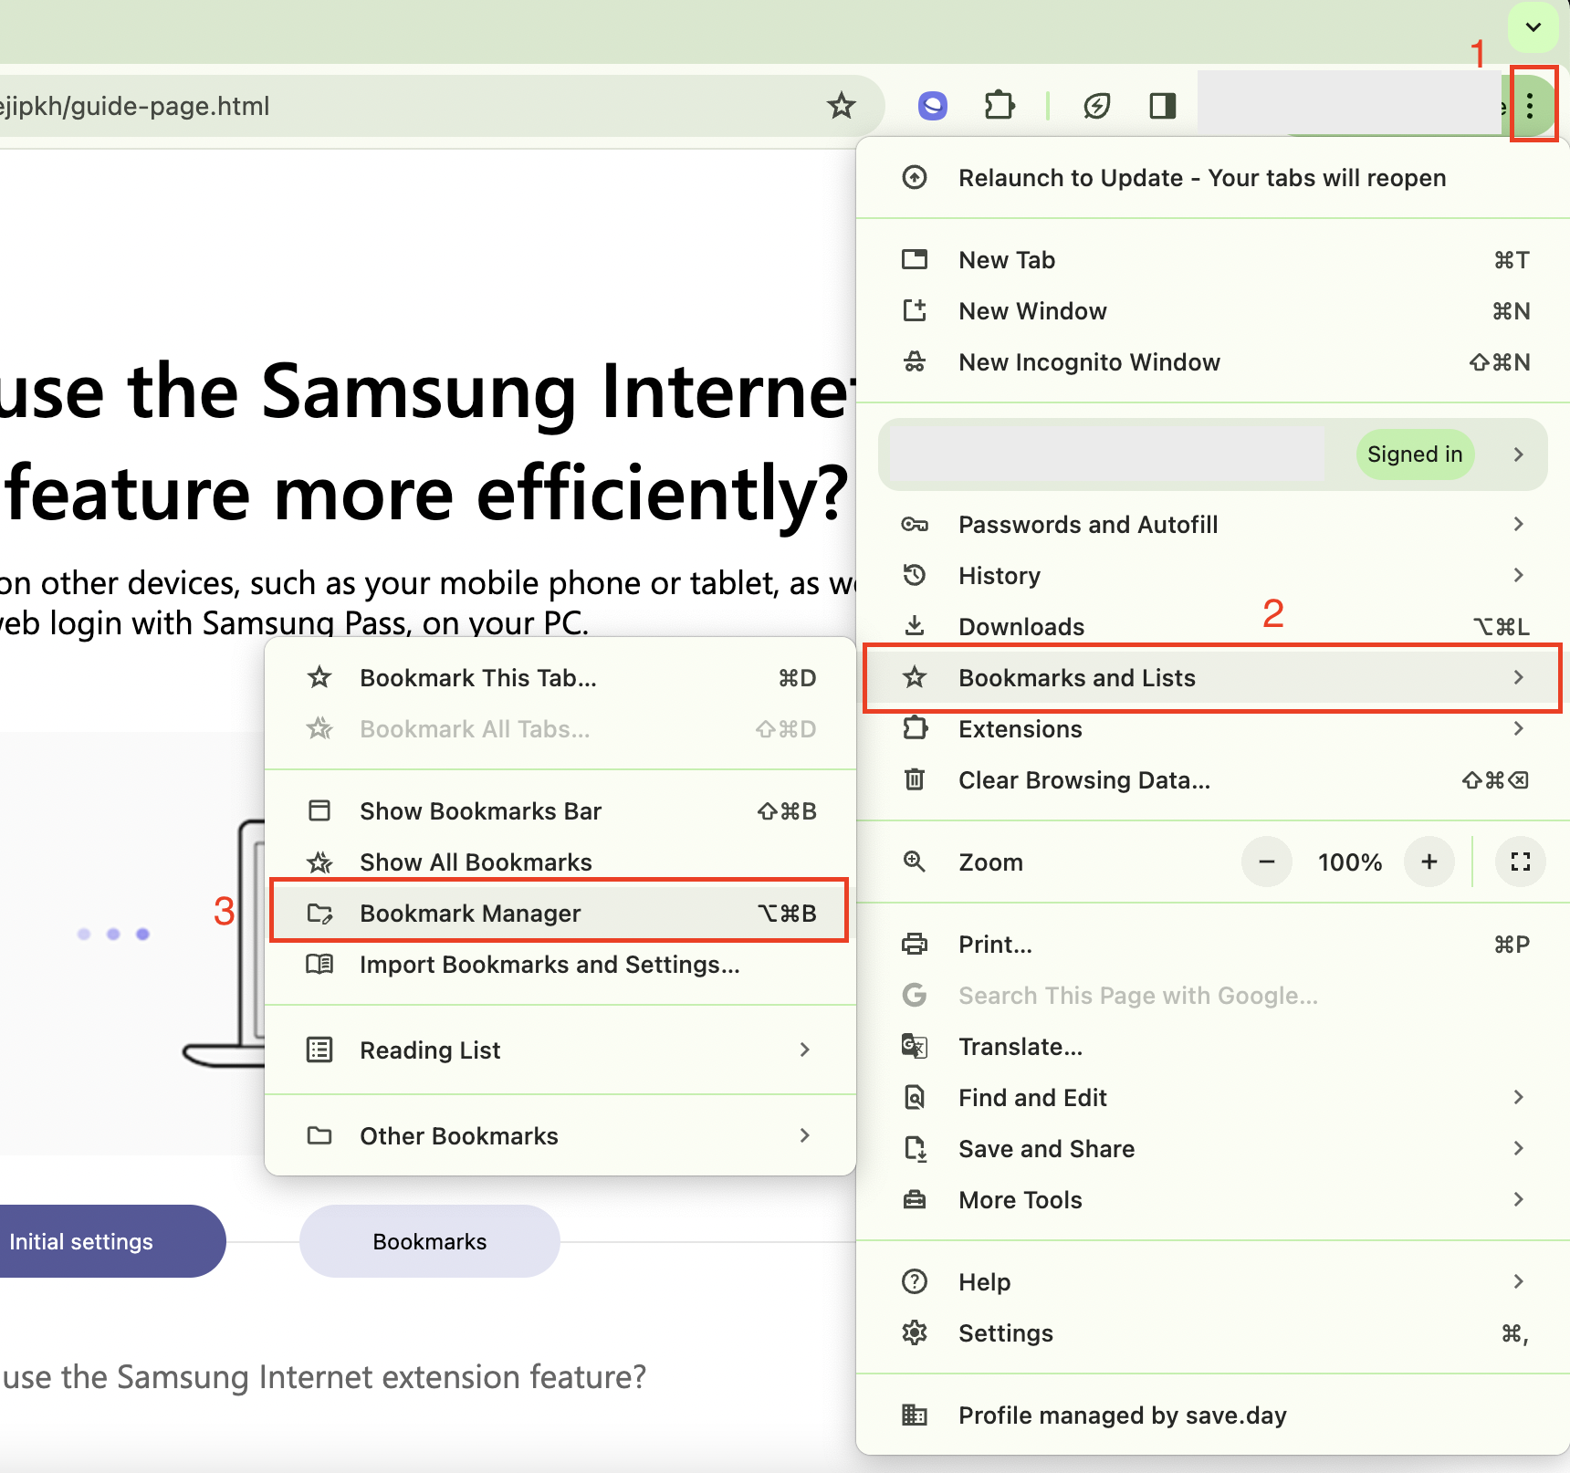Open Bookmark Manager
1570x1473 pixels.
click(560, 913)
